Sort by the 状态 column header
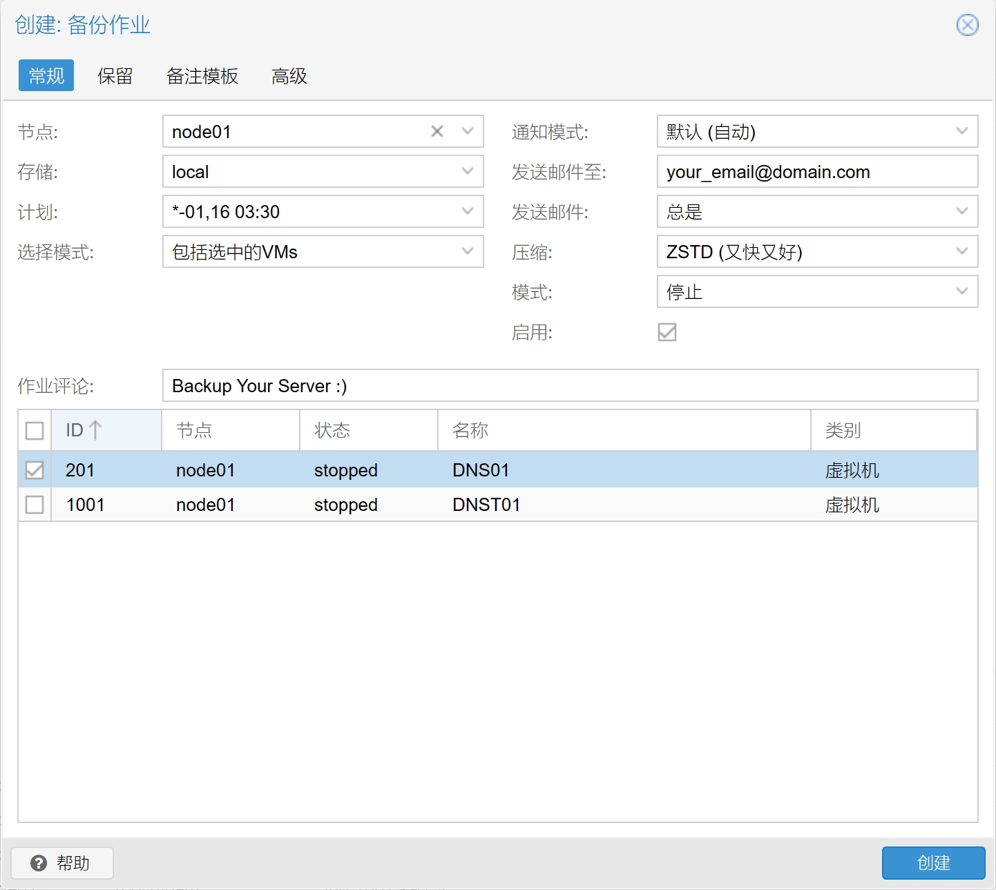996x890 pixels. 369,430
